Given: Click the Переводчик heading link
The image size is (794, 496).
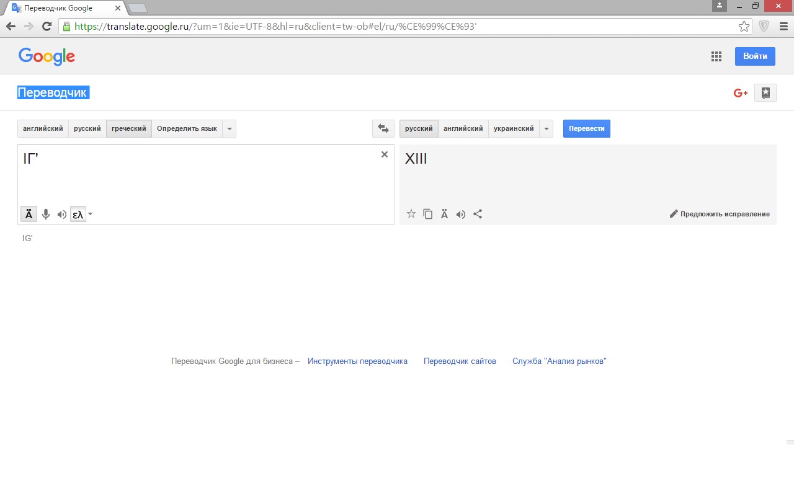Looking at the screenshot, I should [53, 93].
